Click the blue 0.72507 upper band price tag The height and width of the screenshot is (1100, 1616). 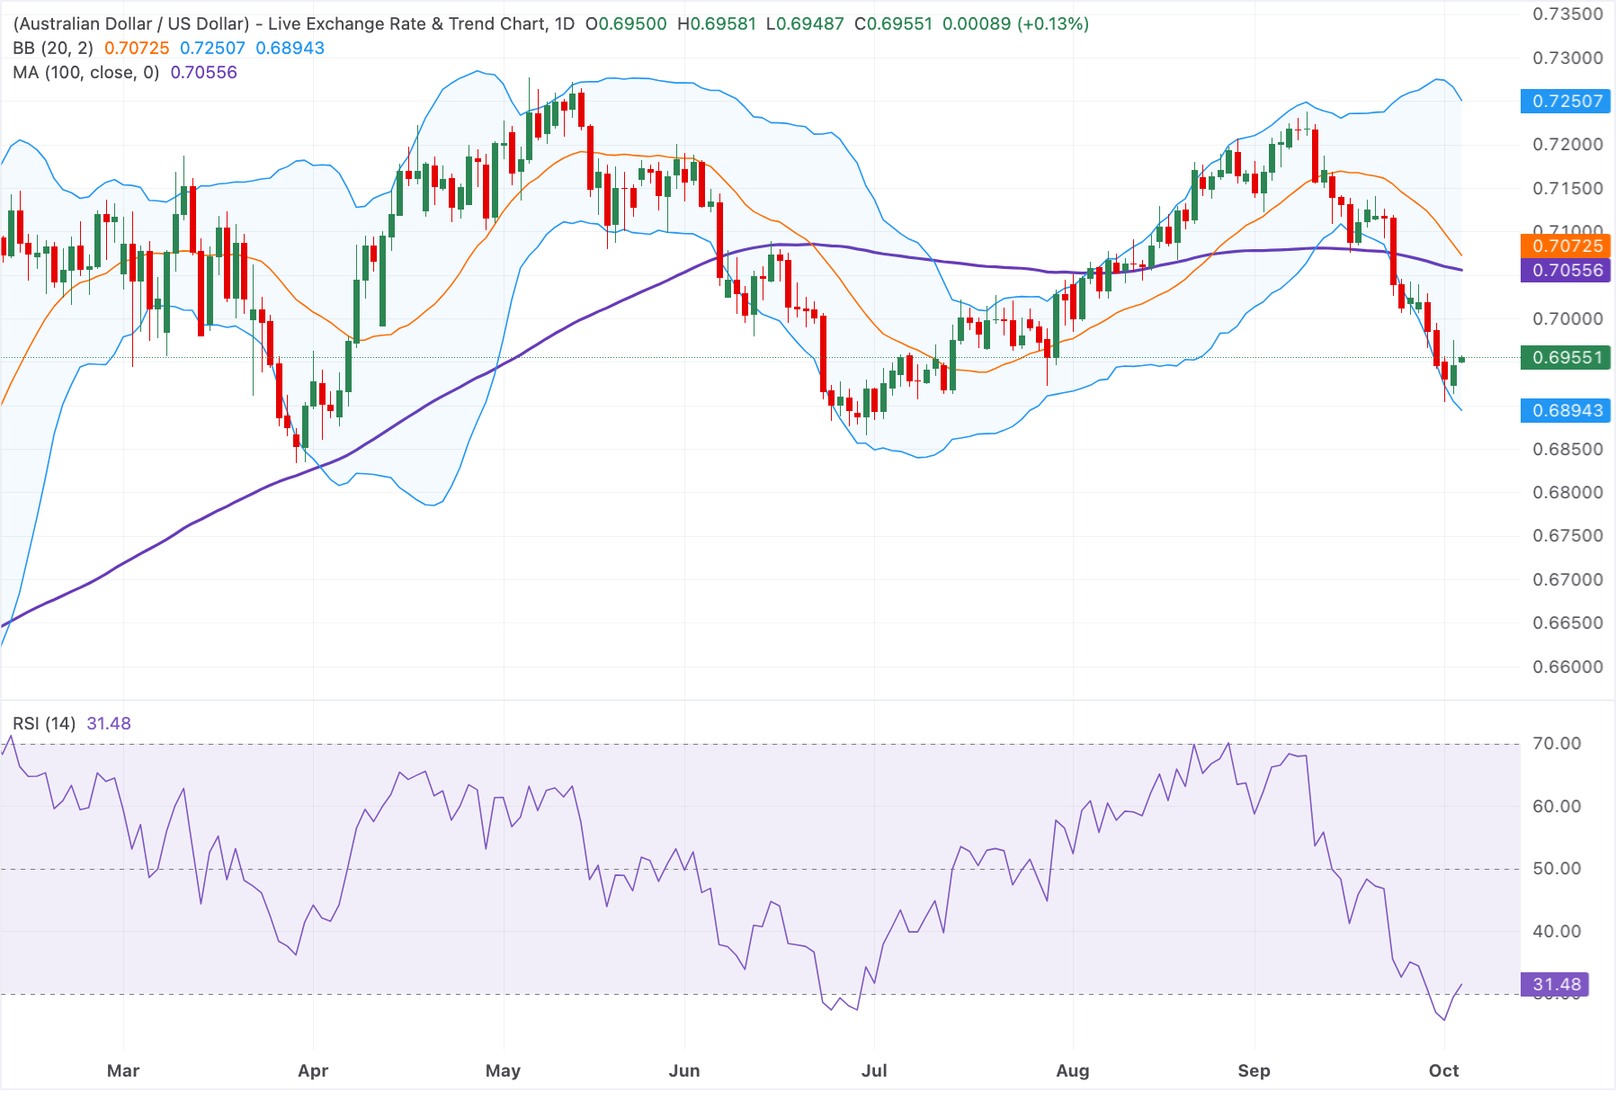tap(1566, 101)
